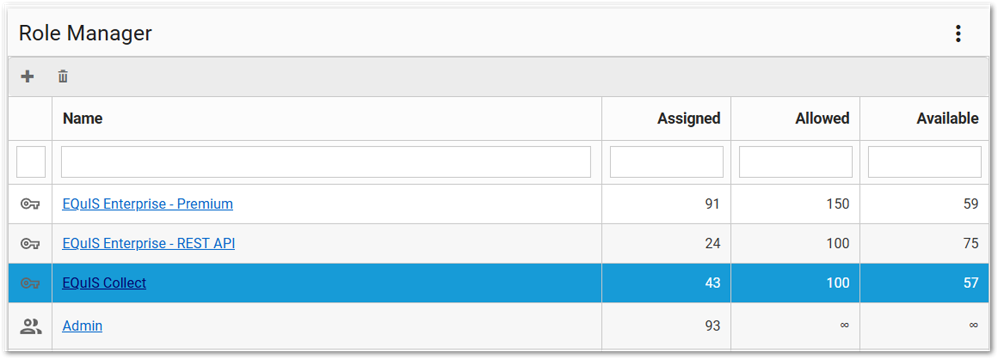This screenshot has height=359, width=998.
Task: Click key icon in EQuIS Collect row
Action: 30,283
